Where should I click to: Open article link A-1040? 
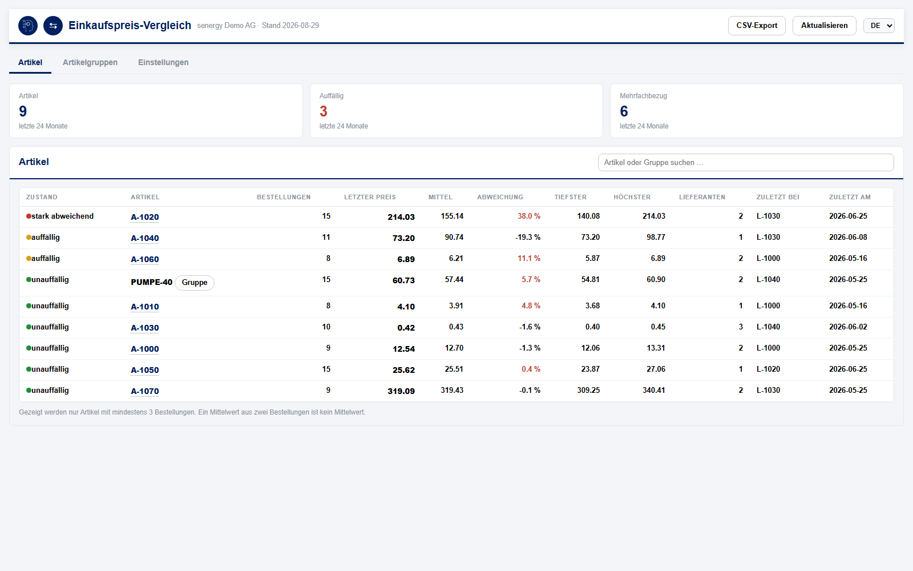[x=145, y=238]
